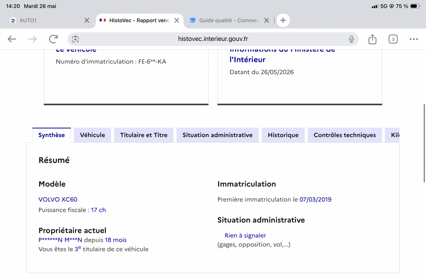
Task: Click the Datant du 26/05/2026 text
Action: [262, 72]
